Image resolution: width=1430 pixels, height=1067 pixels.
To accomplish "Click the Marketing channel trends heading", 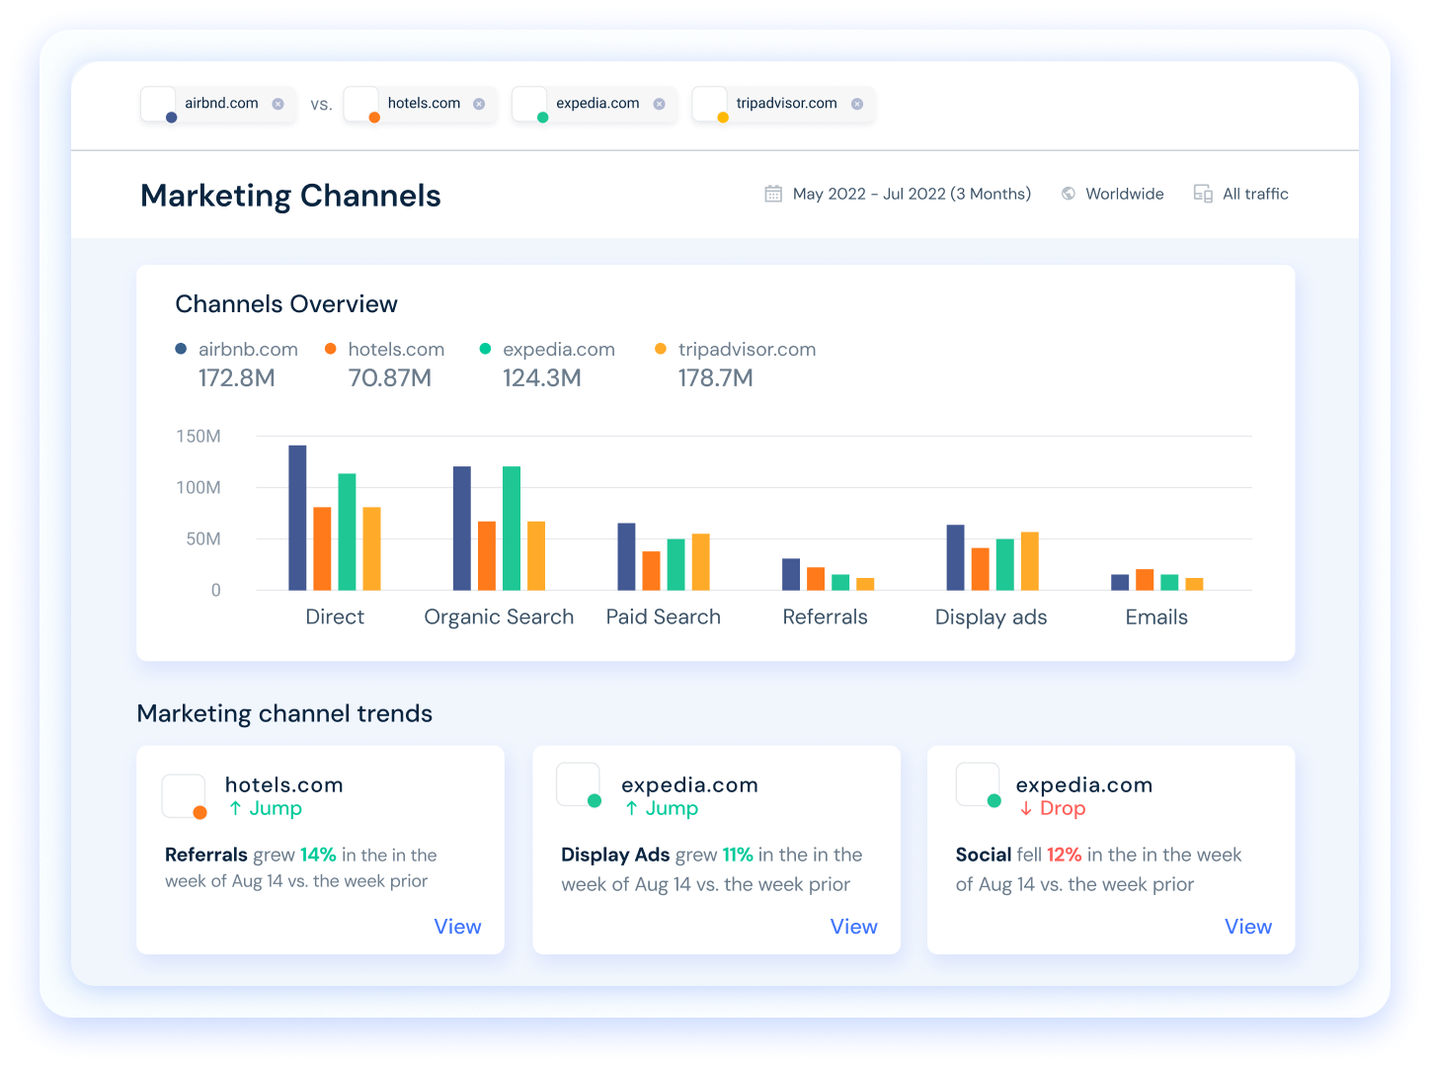I will tap(284, 713).
